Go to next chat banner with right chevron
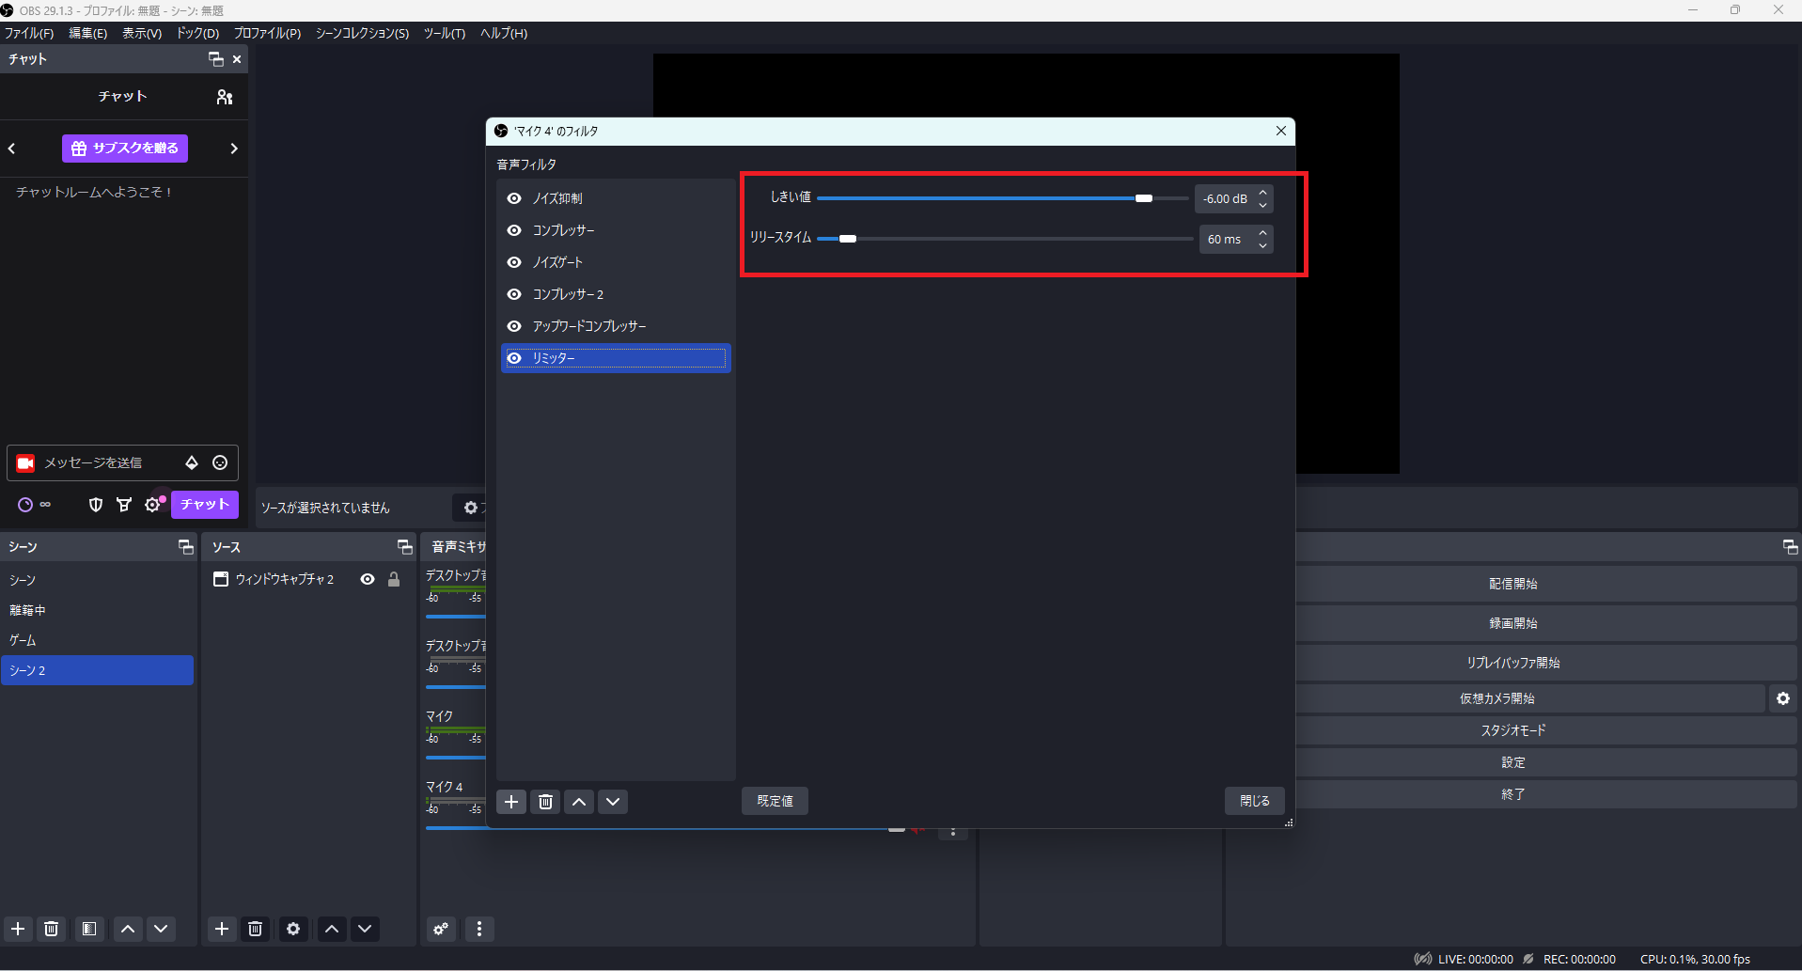The image size is (1802, 971). pyautogui.click(x=234, y=149)
